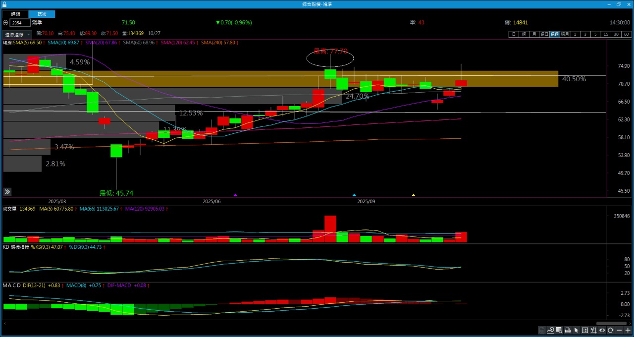Click the tallest red volume bar
634x337 pixels.
[330, 229]
